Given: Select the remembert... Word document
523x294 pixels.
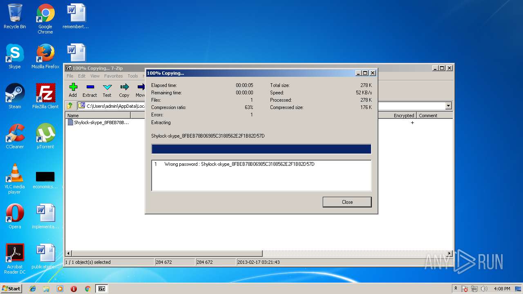Looking at the screenshot, I should coord(76,16).
